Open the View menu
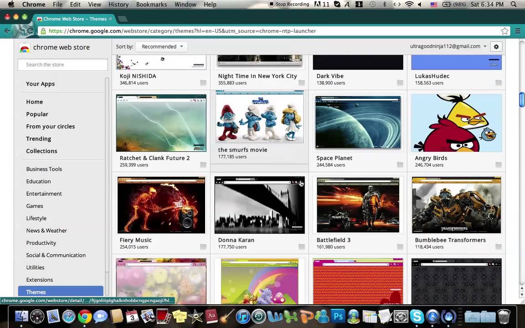Screen dimensions: 525x328 [x=94, y=5]
